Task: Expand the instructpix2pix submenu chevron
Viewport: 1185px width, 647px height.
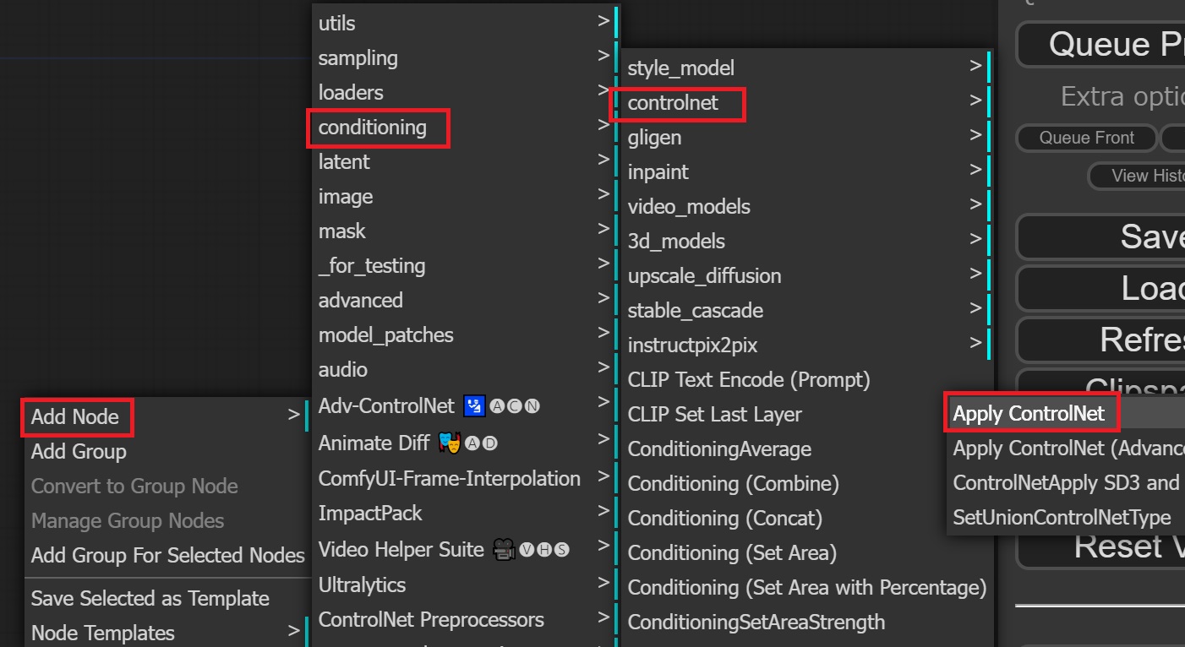Action: coord(976,344)
